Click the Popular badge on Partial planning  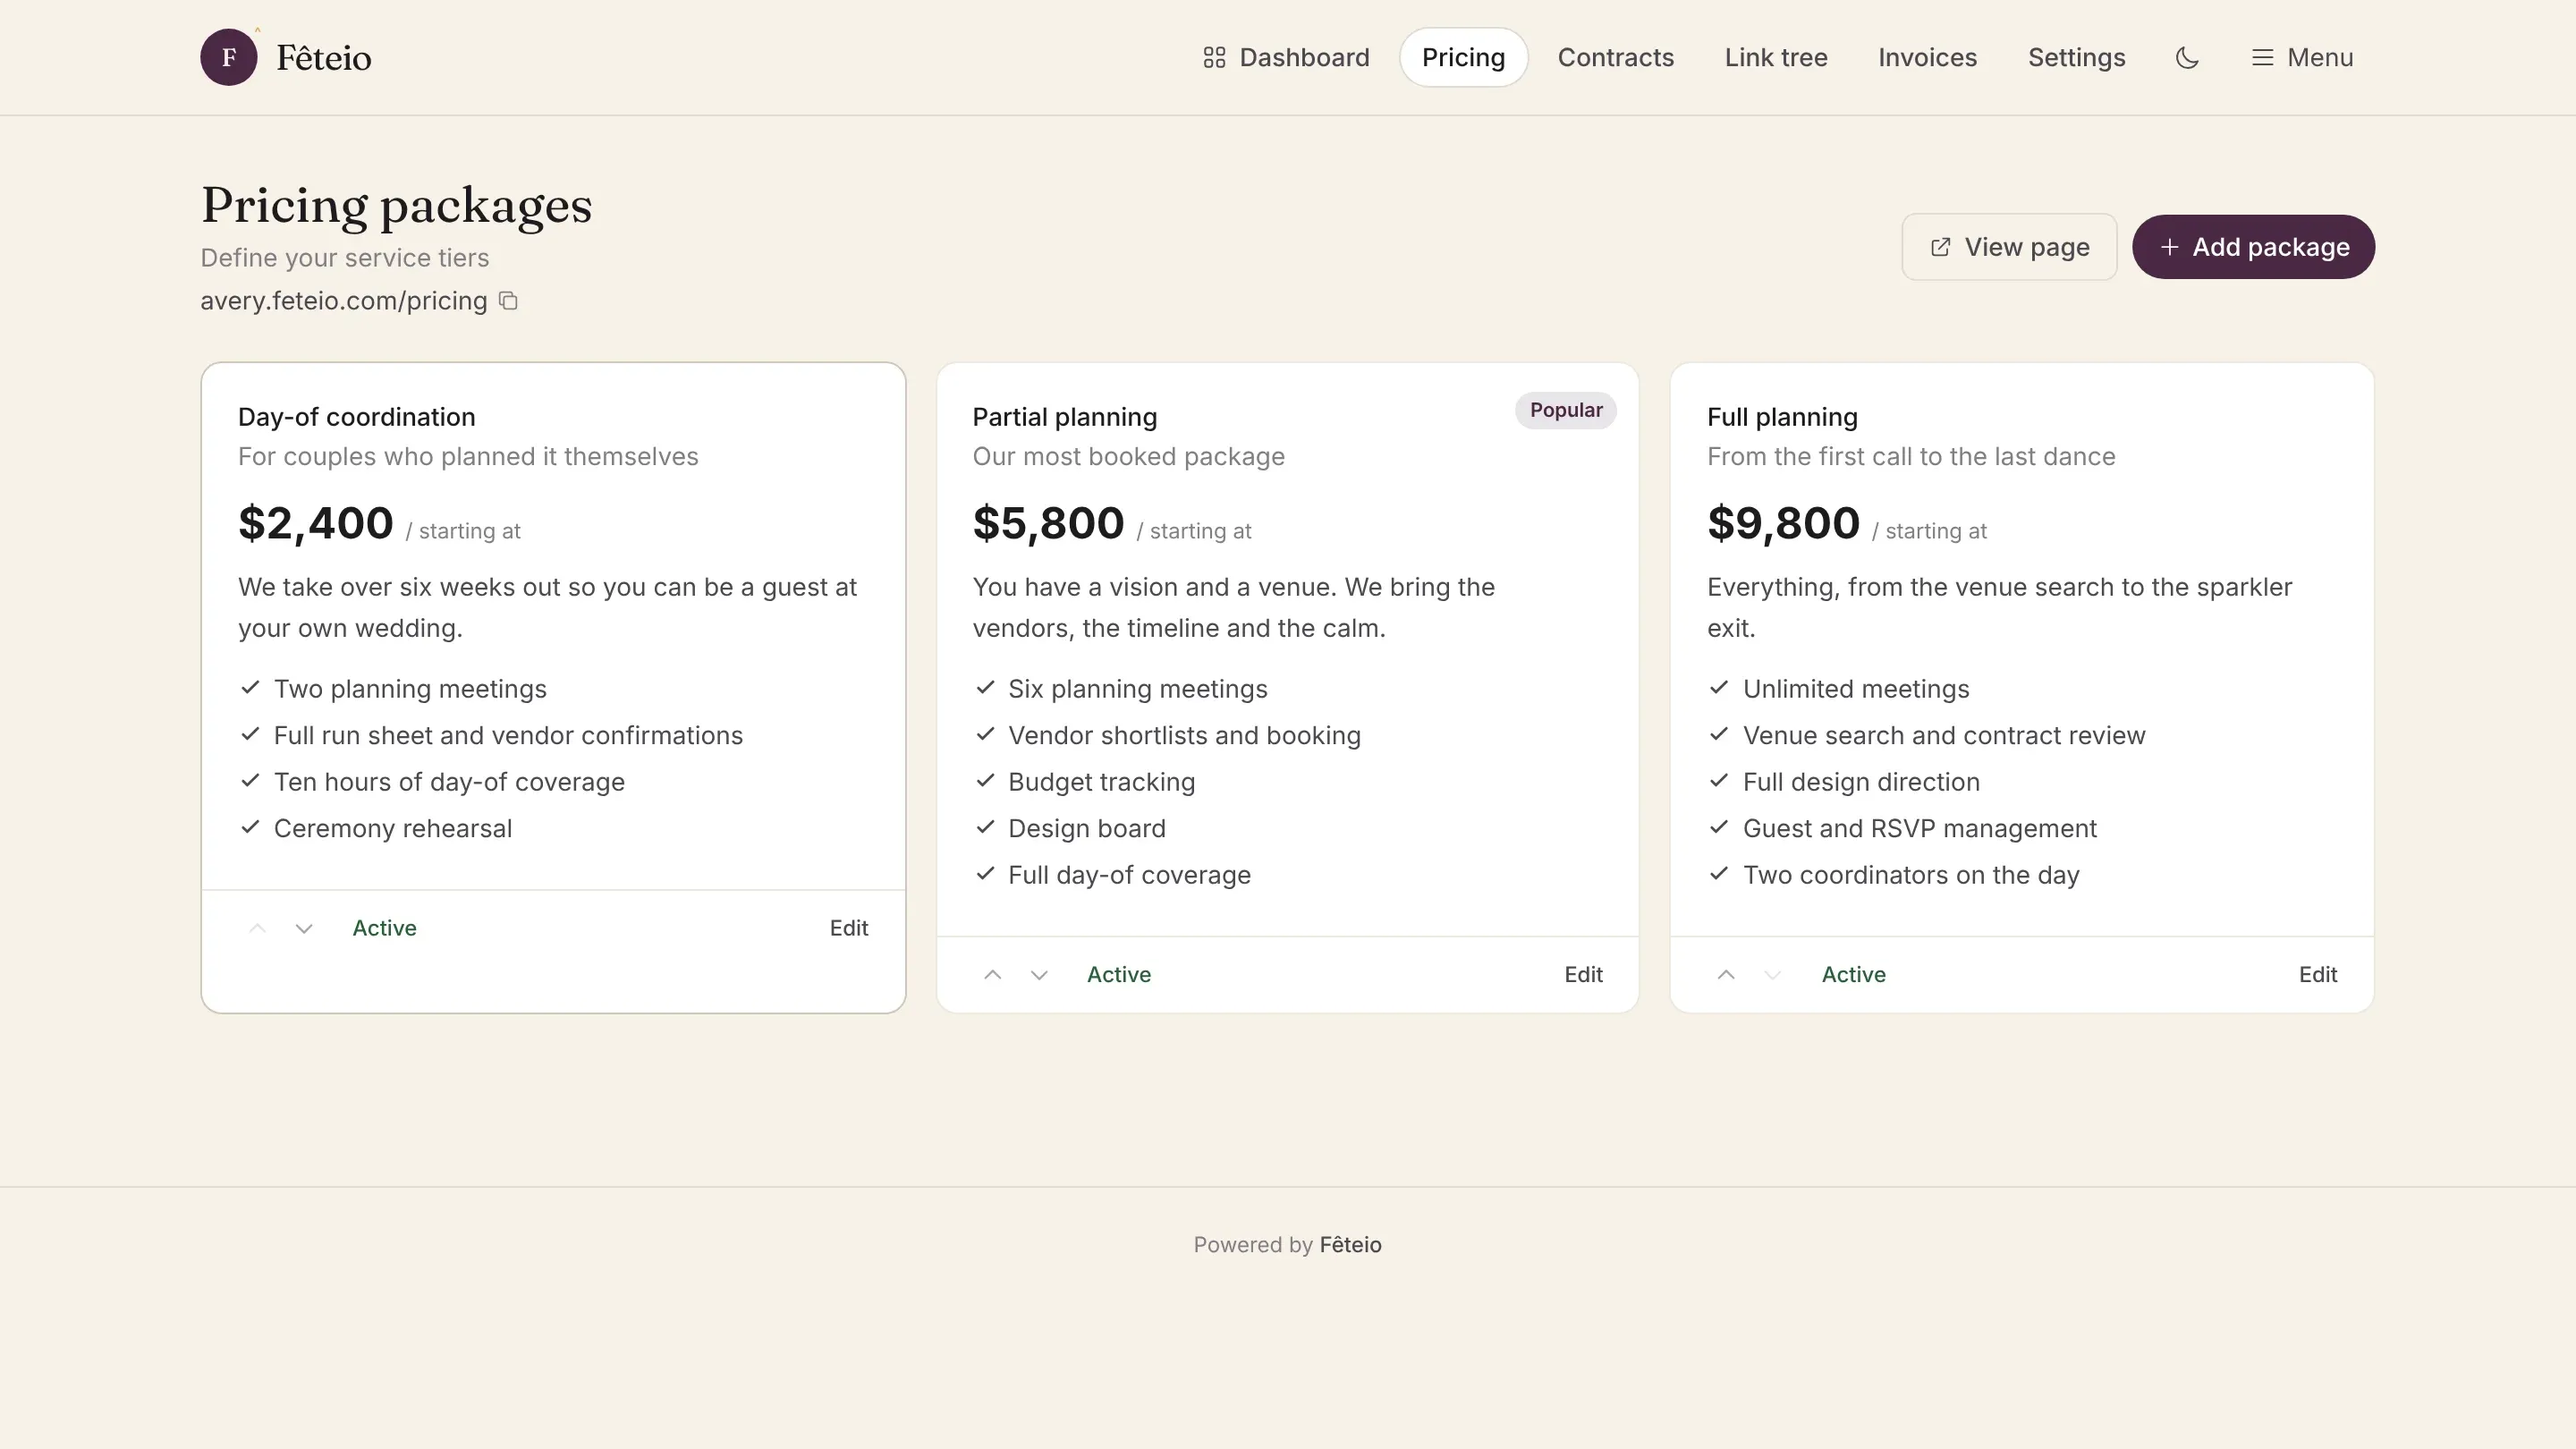click(x=1565, y=410)
